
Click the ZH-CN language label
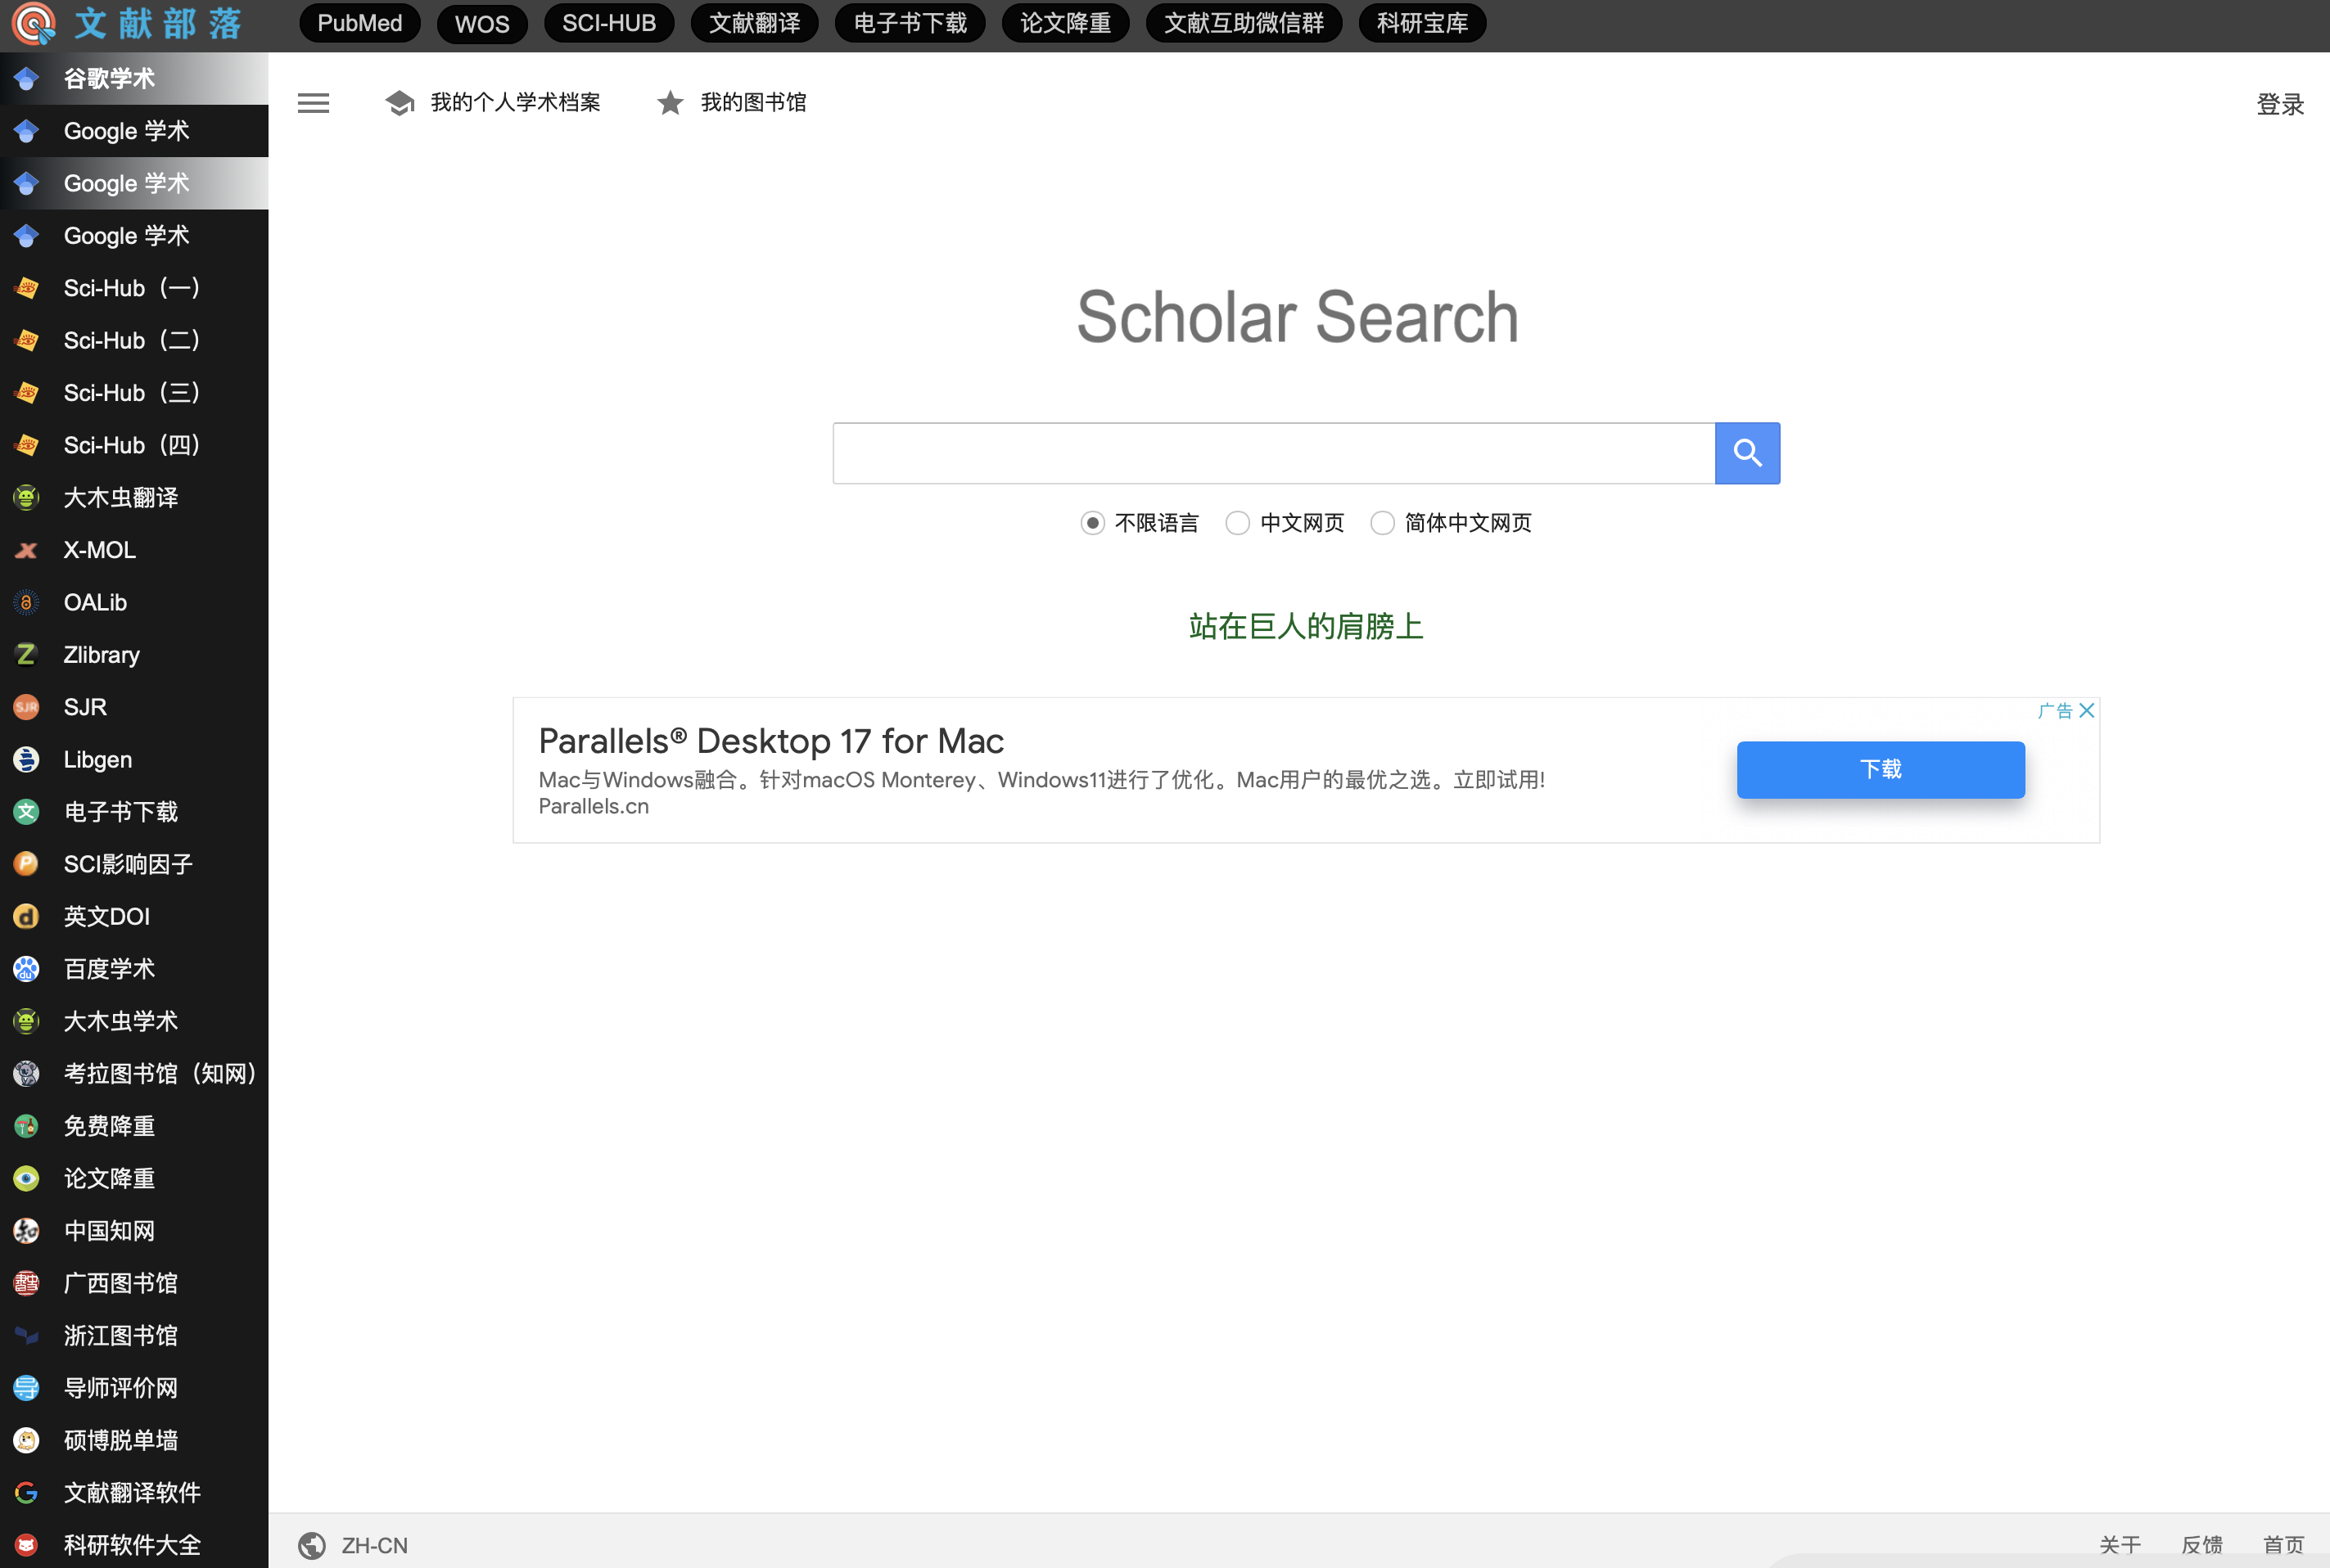coord(375,1545)
